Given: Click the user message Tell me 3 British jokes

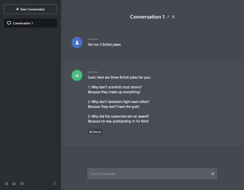Looking at the screenshot, I should pos(104,44).
